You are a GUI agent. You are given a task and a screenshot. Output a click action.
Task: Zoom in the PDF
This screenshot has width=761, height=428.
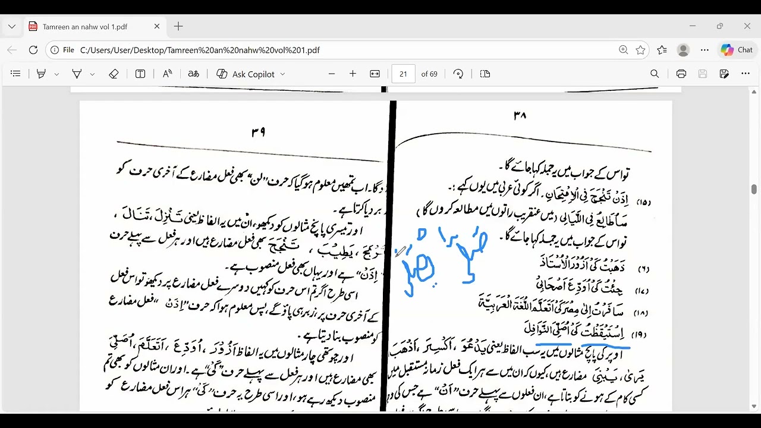[353, 74]
